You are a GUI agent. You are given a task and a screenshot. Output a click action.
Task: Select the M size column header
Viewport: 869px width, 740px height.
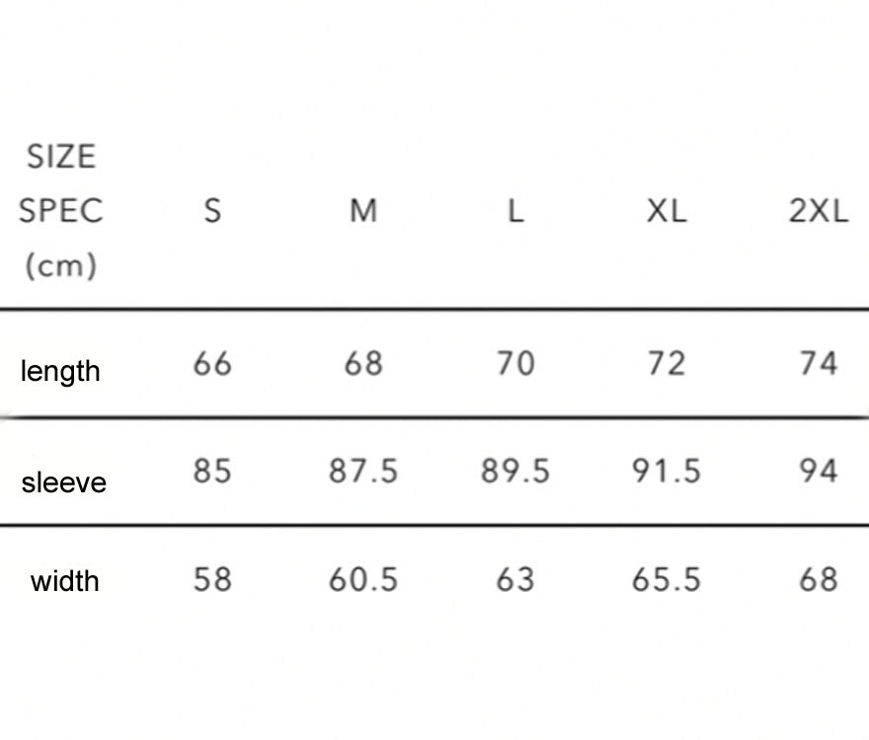(363, 211)
